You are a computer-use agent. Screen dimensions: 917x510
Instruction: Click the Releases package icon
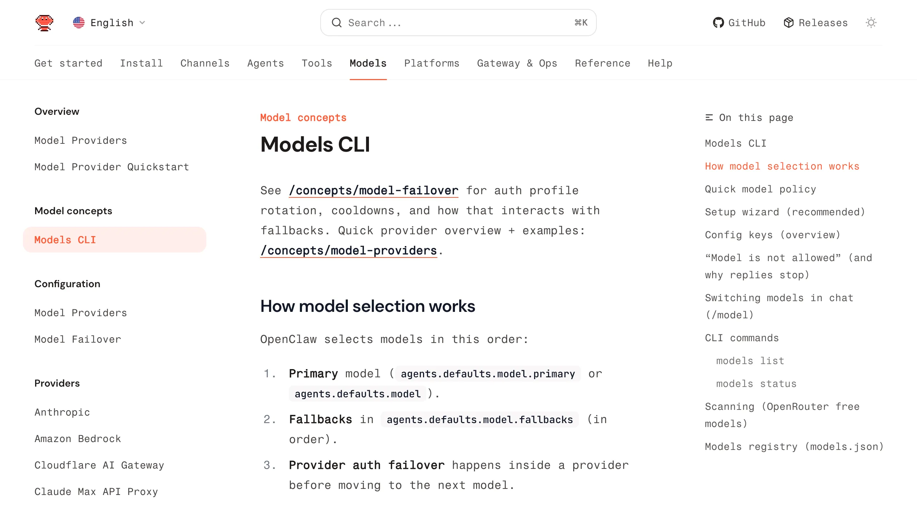788,23
